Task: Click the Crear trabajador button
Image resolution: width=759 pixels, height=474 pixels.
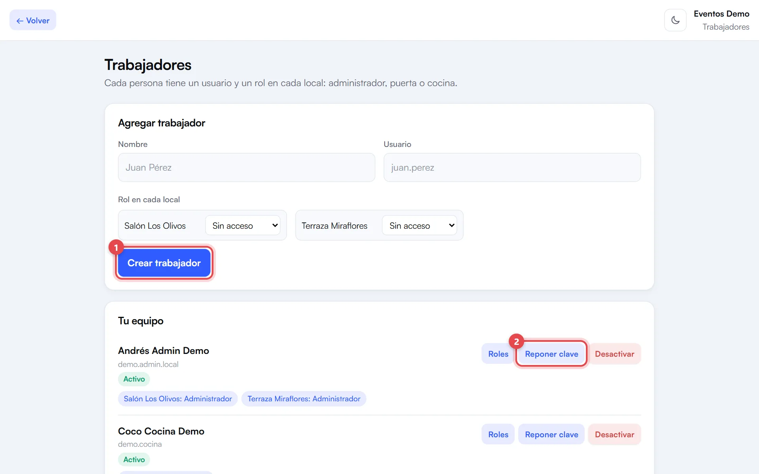Action: (164, 263)
